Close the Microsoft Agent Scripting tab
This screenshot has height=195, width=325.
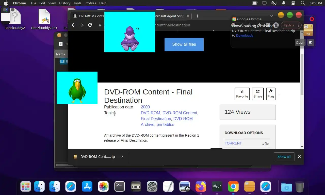(x=188, y=16)
